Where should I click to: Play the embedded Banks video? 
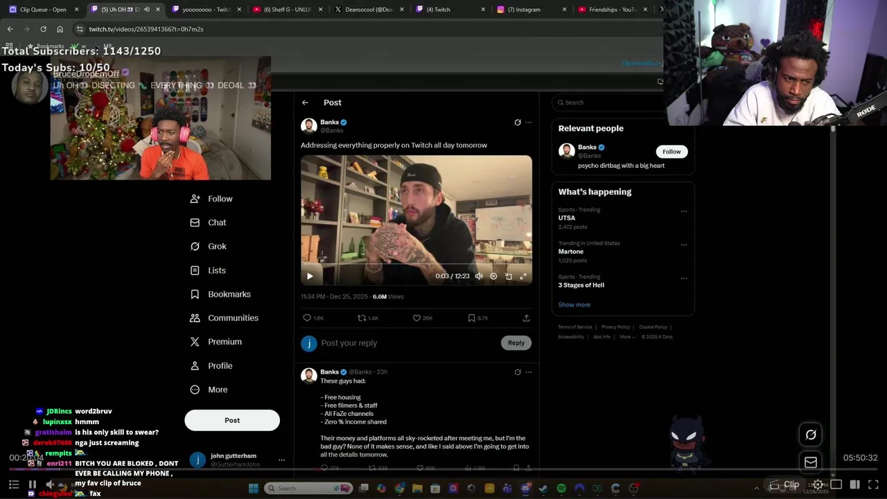(310, 276)
